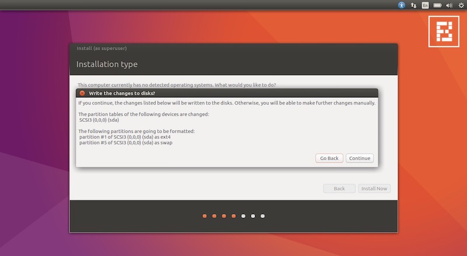Viewport: 467px width, 256px height.
Task: Click the Install Now button
Action: click(374, 188)
